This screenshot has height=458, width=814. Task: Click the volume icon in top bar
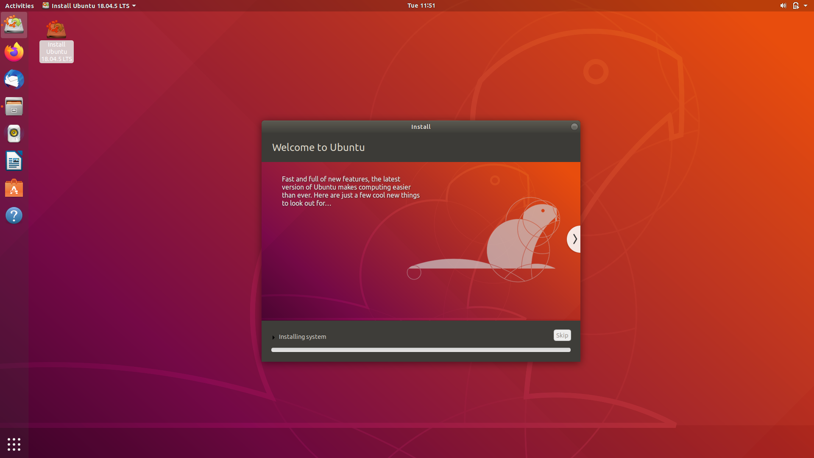pos(783,6)
